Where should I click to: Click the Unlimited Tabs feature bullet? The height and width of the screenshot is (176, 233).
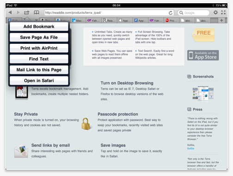(x=112, y=37)
